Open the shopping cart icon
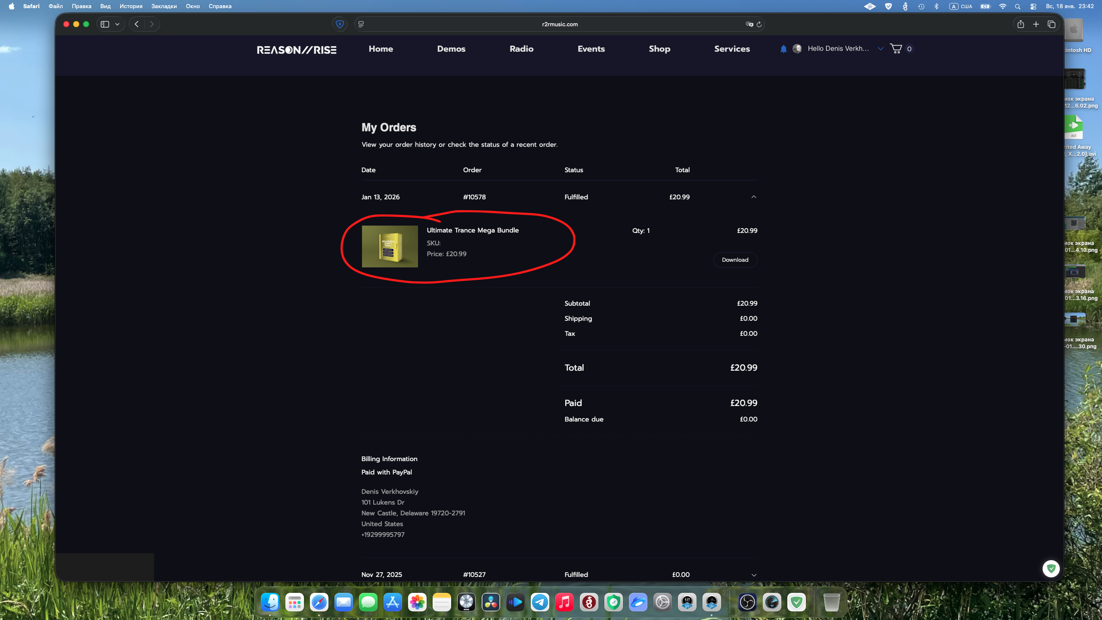 click(x=896, y=49)
